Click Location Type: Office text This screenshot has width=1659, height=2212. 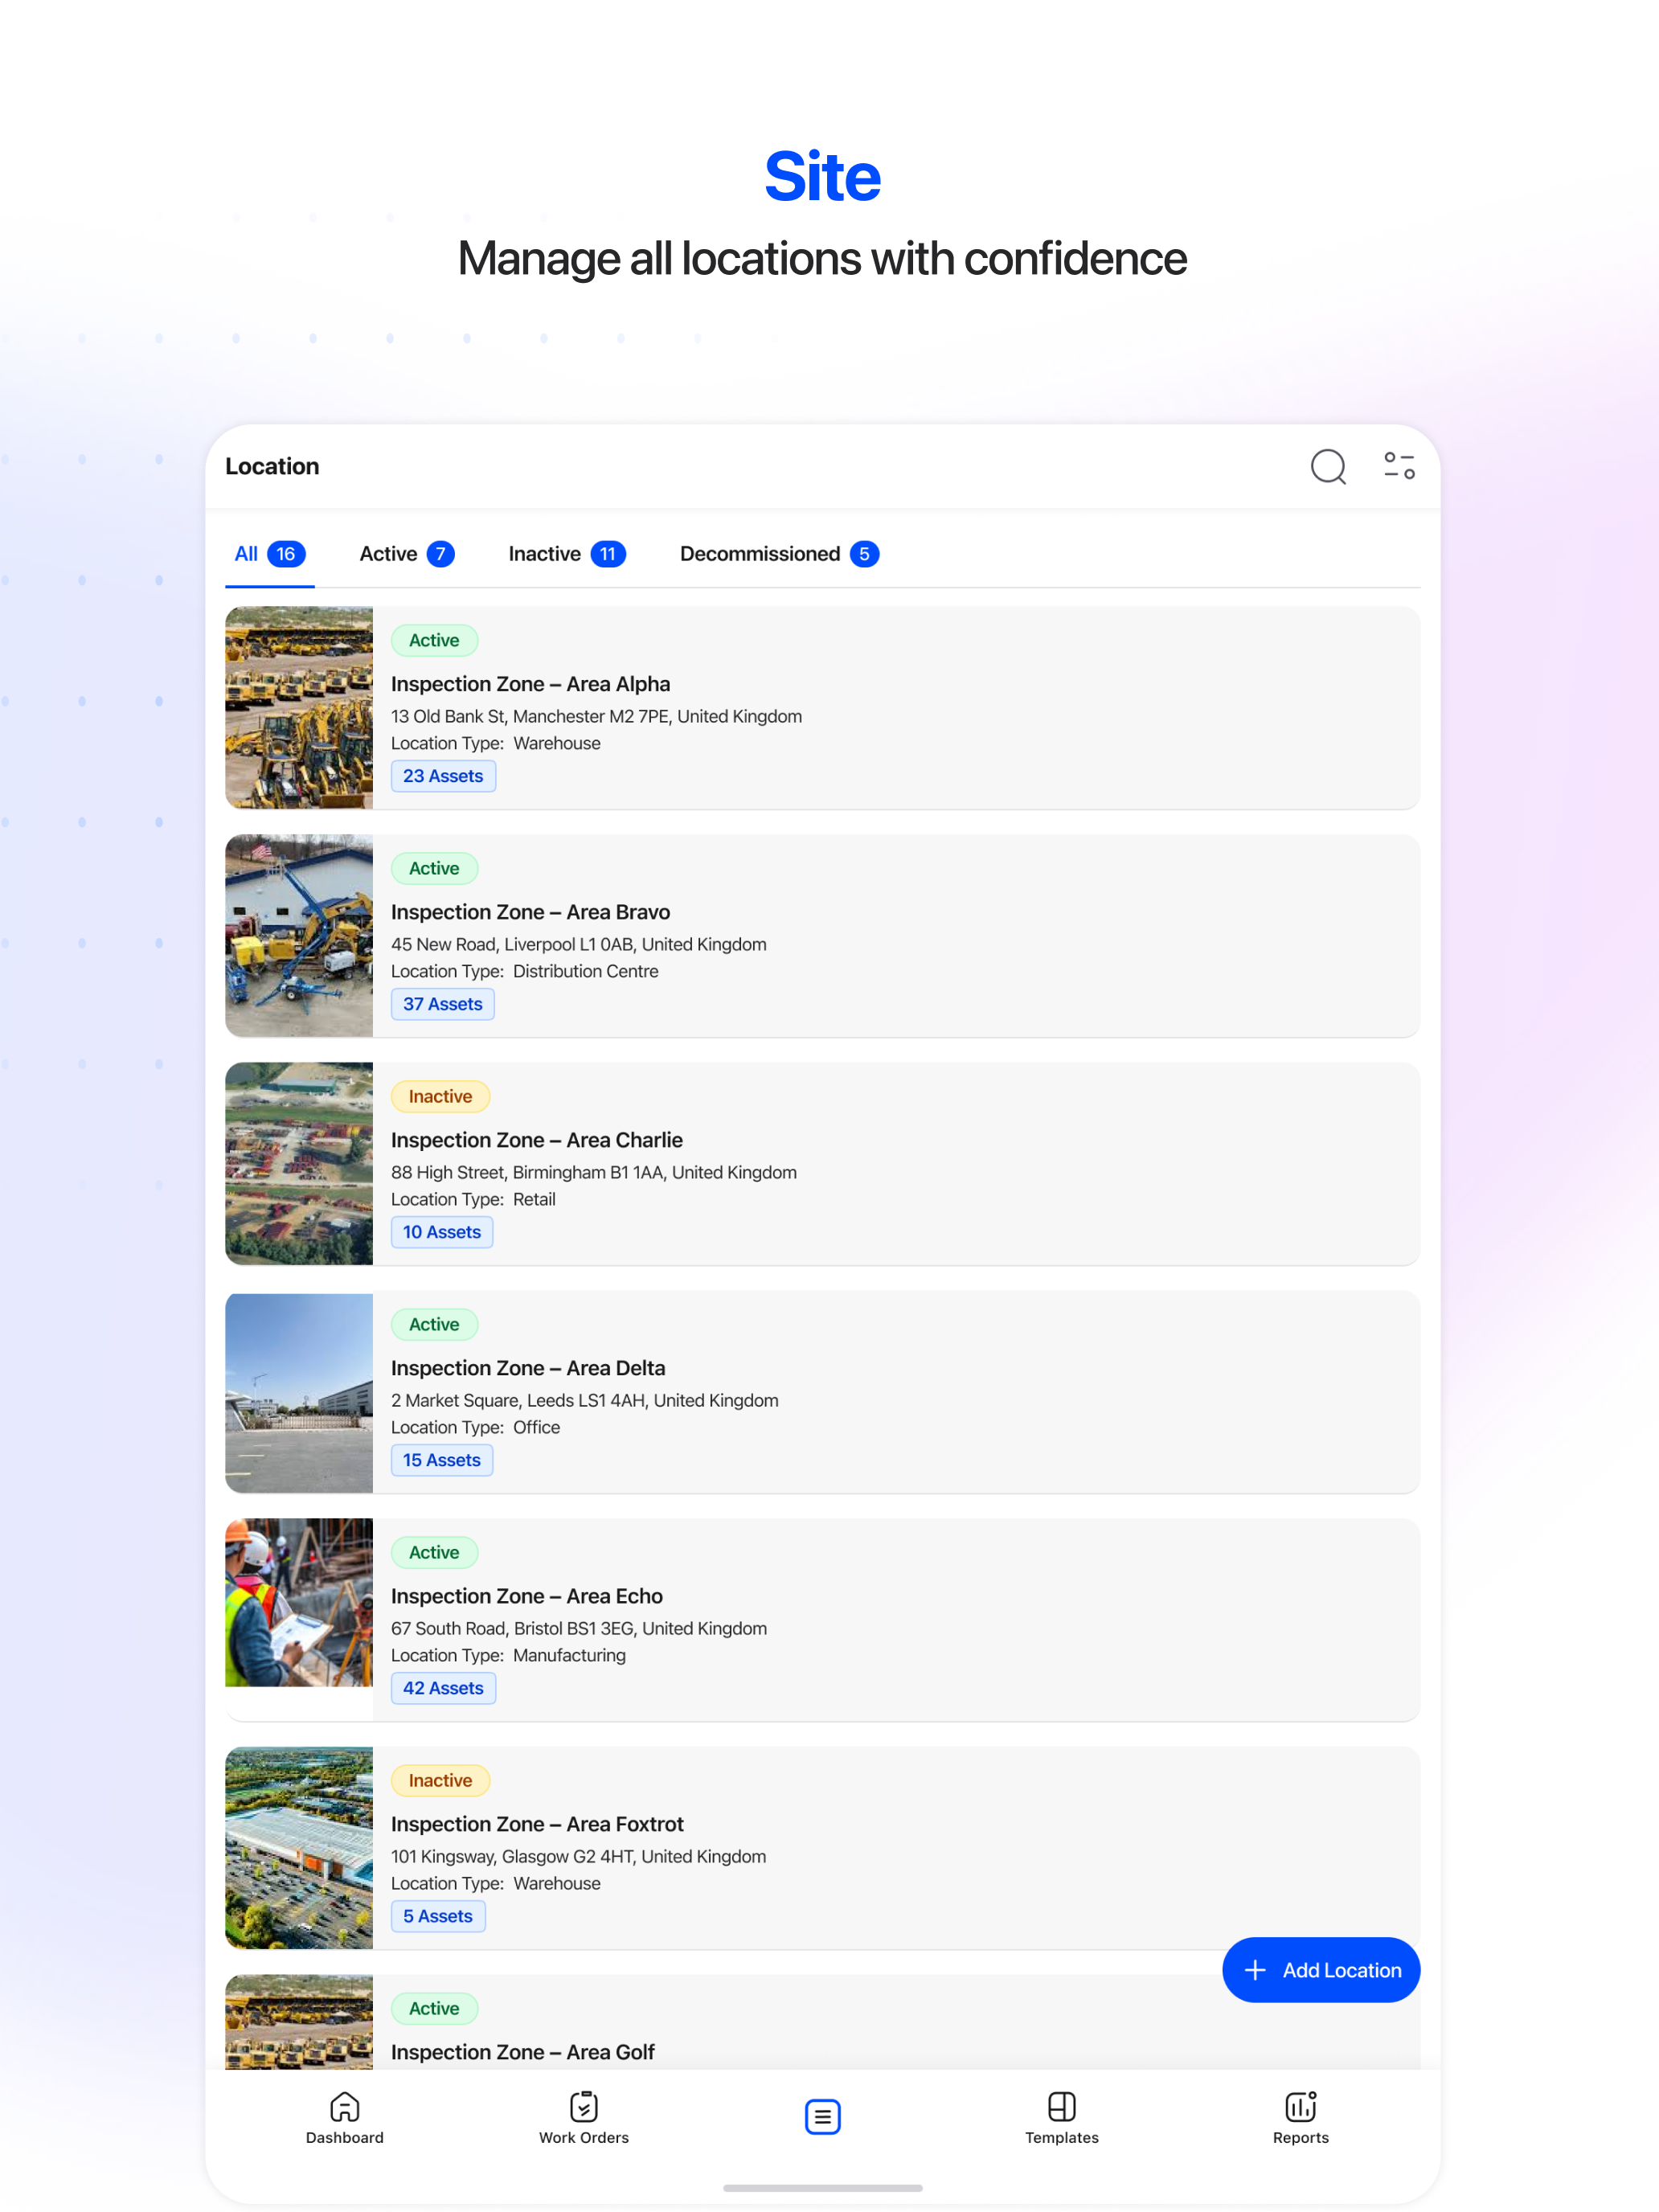475,1427
